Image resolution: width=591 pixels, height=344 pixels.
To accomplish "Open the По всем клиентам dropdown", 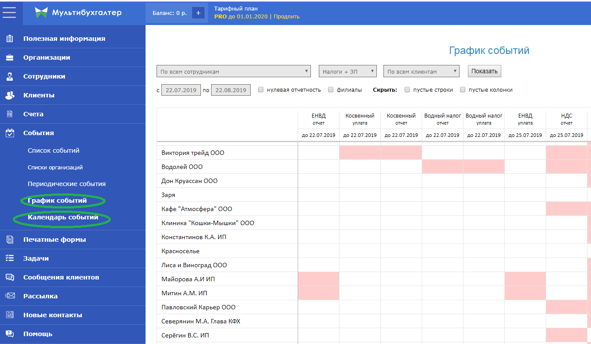I will [421, 72].
